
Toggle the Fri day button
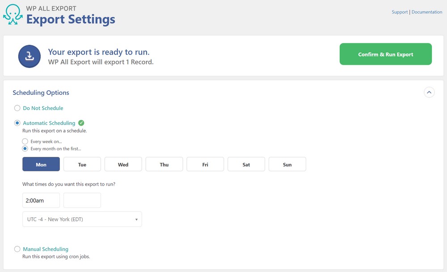point(205,164)
